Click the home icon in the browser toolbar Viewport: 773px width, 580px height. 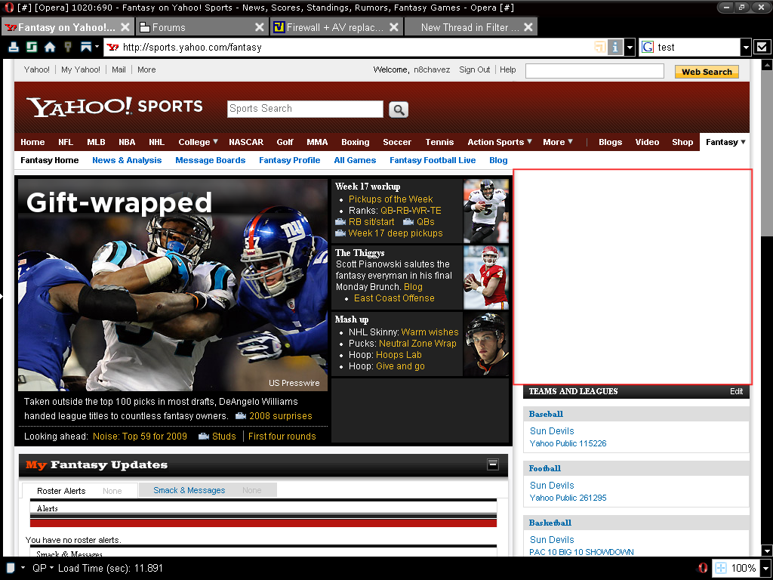coord(50,47)
